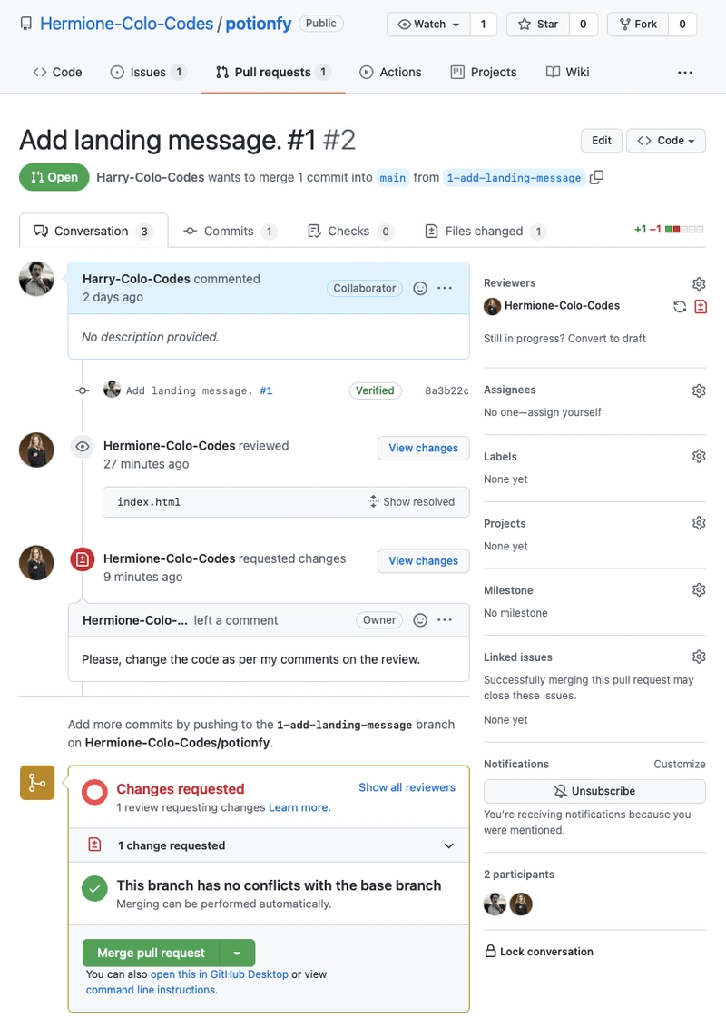Click Harry's participant avatar thumbnail
Screen dimensions: 726x1018
coord(495,904)
